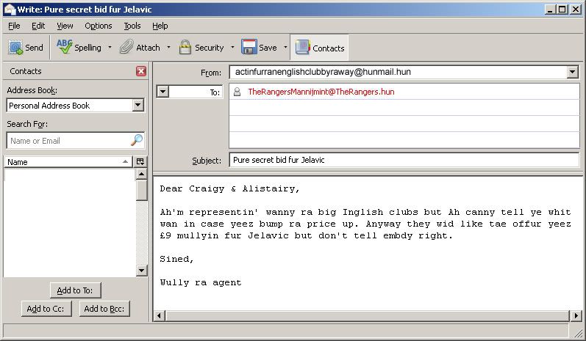Click the search magnifier in contacts field

[136, 140]
